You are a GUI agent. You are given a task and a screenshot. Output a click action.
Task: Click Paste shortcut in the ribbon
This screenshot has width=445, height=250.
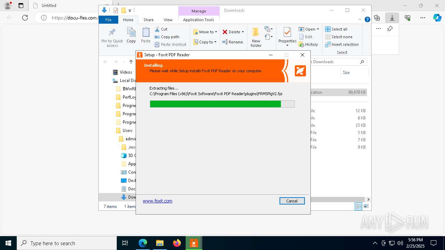click(x=170, y=44)
